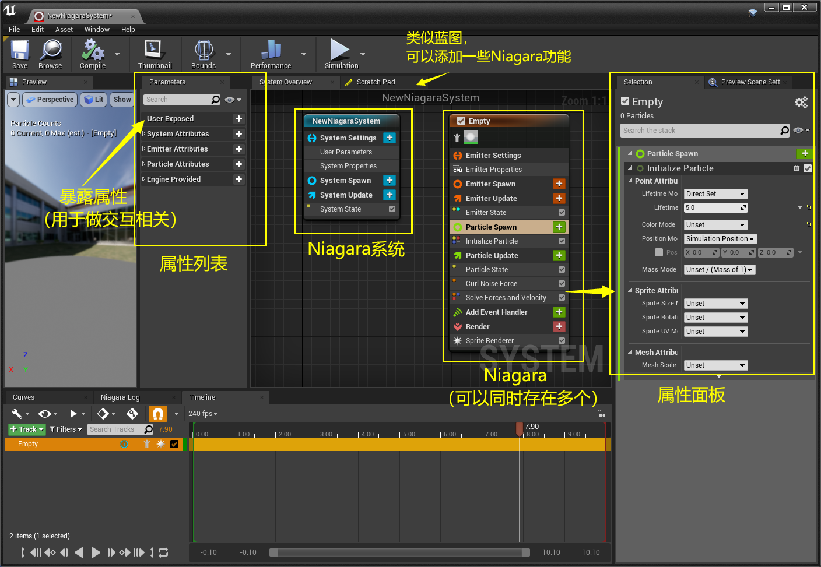821x567 pixels.
Task: Toggle timeline snapping magnet
Action: tap(157, 414)
